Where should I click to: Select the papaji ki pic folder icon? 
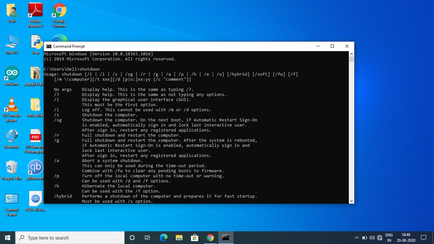pos(34,76)
